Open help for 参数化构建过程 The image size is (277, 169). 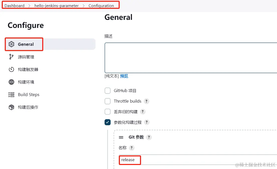(147, 122)
